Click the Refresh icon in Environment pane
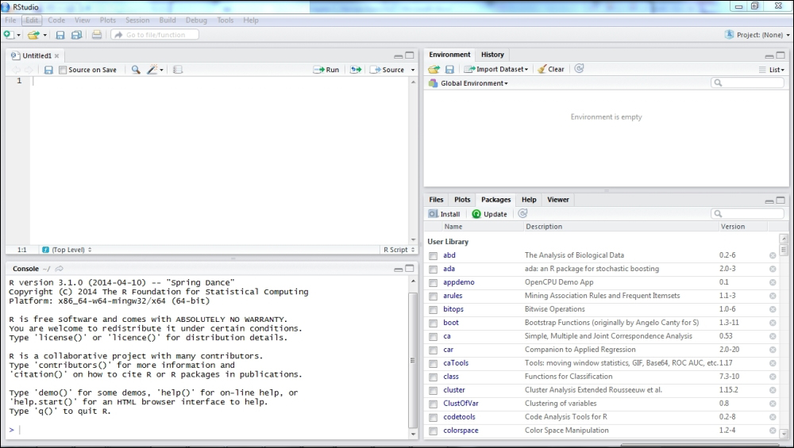Viewport: 794px width, 448px height. [x=580, y=68]
